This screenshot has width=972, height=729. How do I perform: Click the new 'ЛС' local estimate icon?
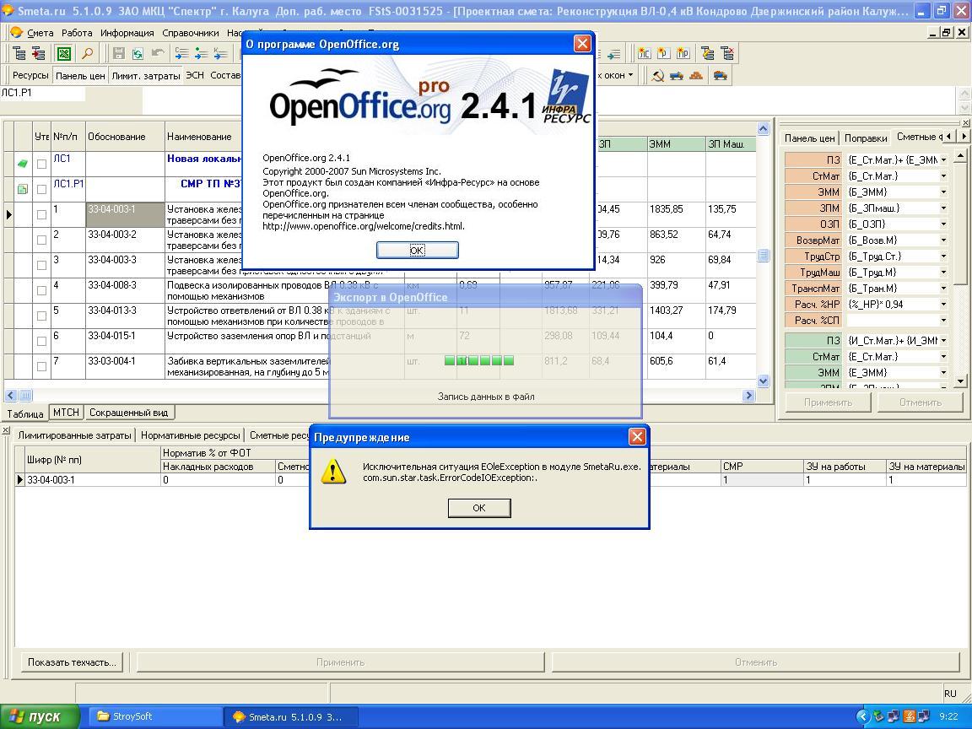tap(644, 54)
